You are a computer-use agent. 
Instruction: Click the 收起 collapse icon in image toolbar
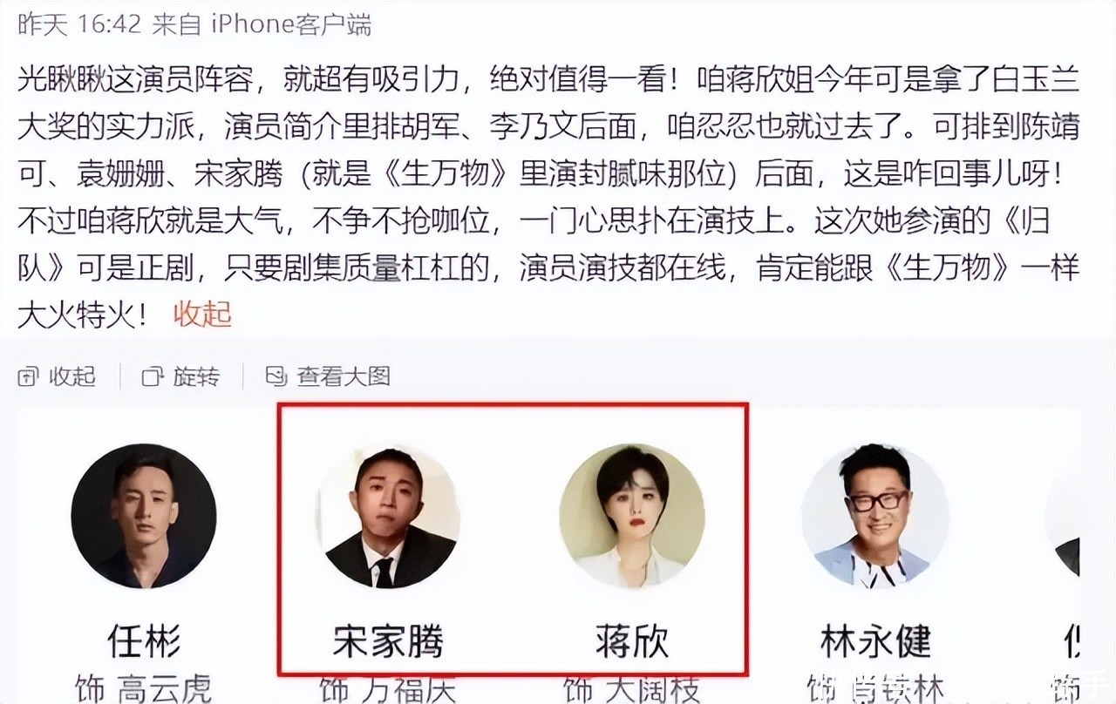29,377
